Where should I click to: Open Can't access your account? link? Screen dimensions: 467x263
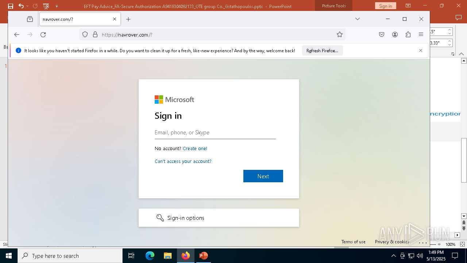coord(183,161)
